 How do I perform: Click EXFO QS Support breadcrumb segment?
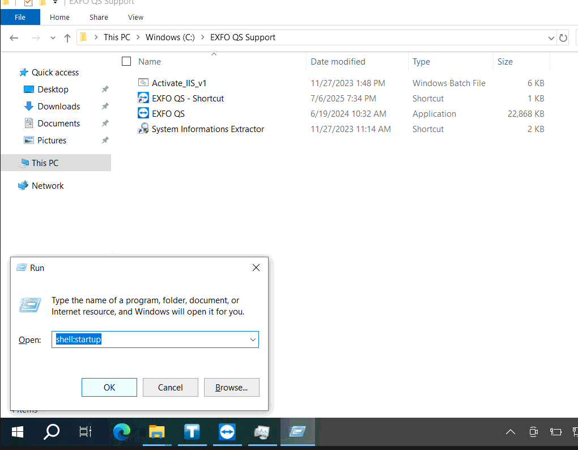point(243,37)
